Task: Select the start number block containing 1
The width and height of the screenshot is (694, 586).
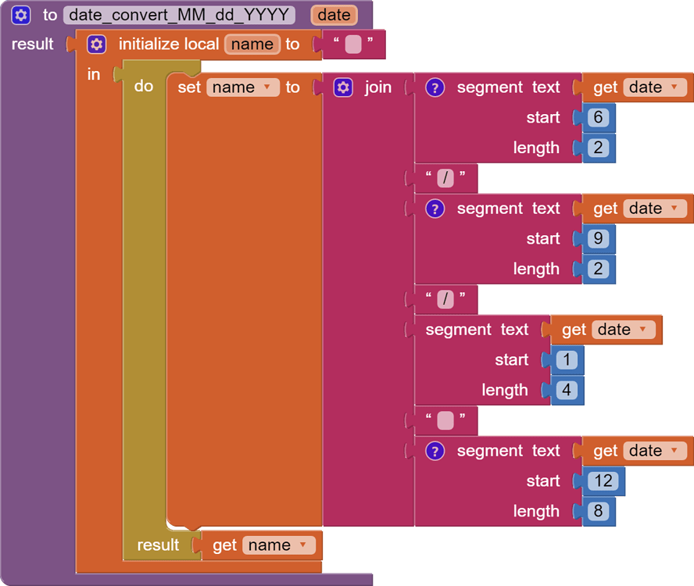Action: (x=567, y=360)
